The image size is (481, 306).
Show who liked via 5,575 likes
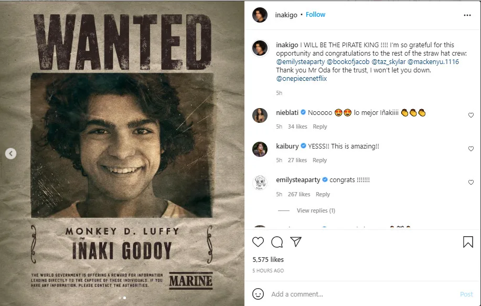tap(268, 259)
